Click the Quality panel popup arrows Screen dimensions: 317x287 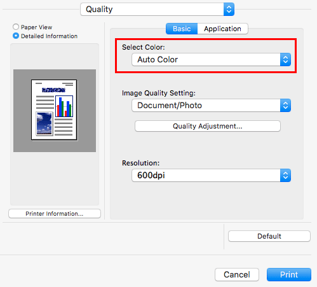pyautogui.click(x=229, y=10)
